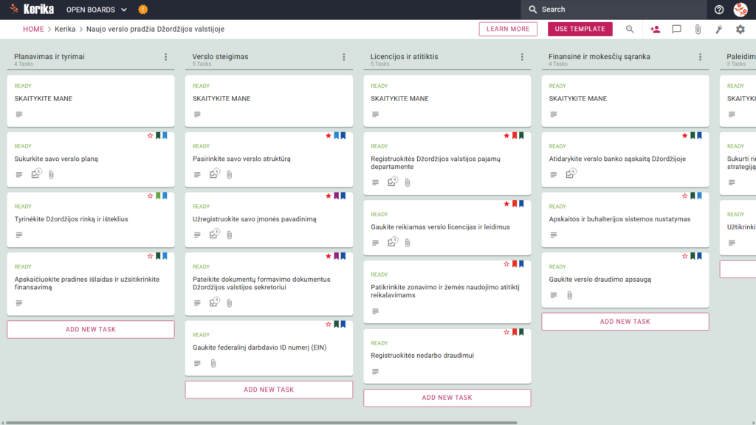
Task: Add new task in Verslo steigimas
Action: click(269, 390)
